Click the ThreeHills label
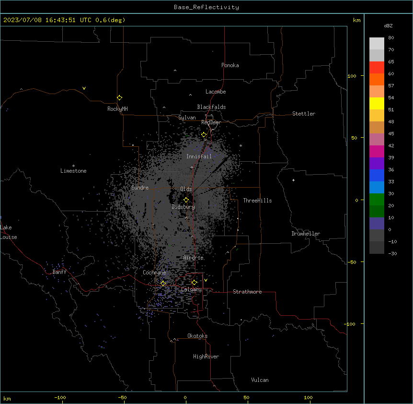The width and height of the screenshot is (413, 404). click(258, 201)
